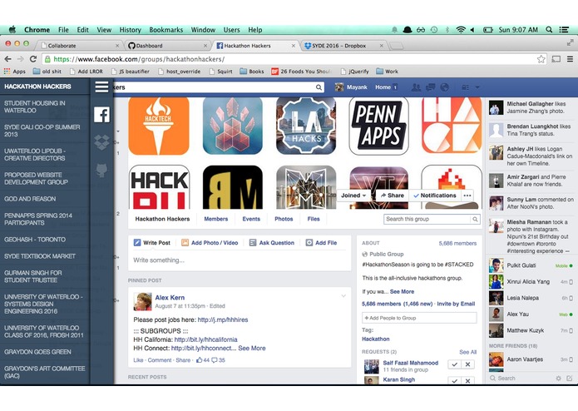Toggle the group Notifications button
This screenshot has width=578, height=411.
pyautogui.click(x=434, y=196)
